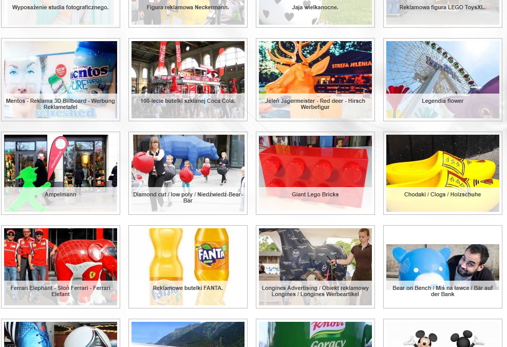The height and width of the screenshot is (347, 507).
Task: Open the Mentos 3D Billboard thumbnail
Action: (x=61, y=80)
